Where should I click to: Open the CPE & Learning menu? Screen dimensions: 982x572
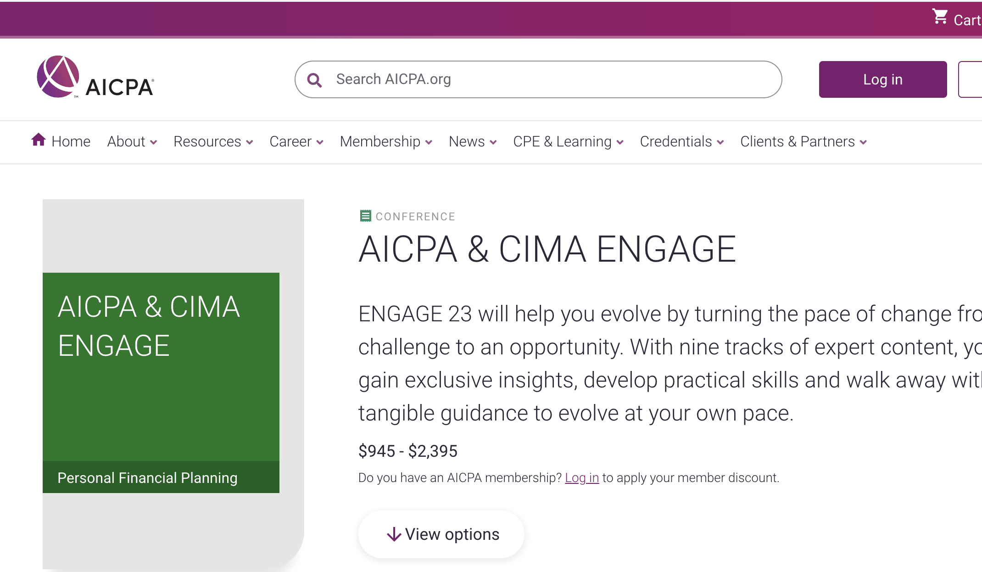click(x=568, y=141)
